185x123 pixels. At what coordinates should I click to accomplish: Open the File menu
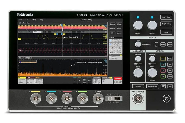(21, 20)
